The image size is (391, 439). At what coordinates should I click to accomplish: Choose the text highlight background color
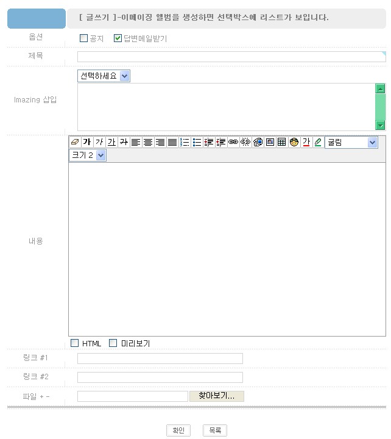[319, 142]
